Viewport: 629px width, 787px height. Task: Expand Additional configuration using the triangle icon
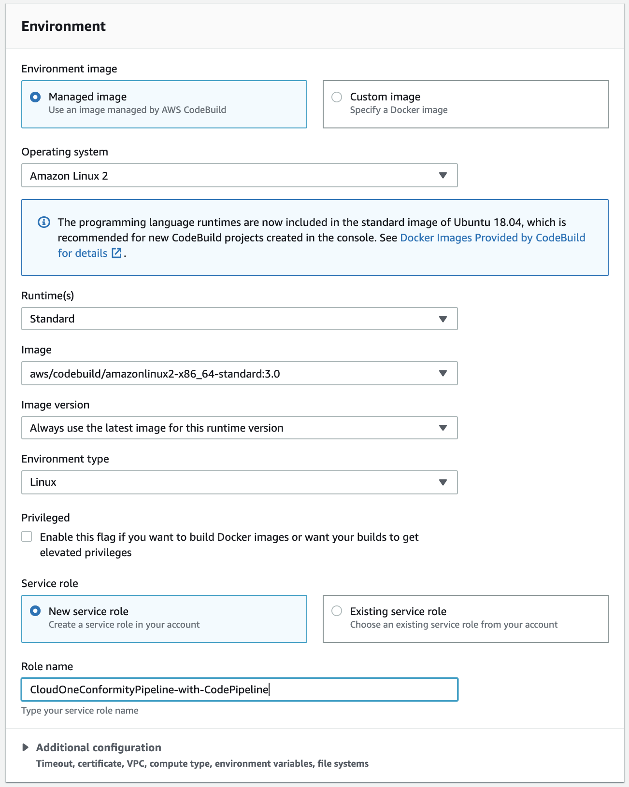pyautogui.click(x=26, y=747)
